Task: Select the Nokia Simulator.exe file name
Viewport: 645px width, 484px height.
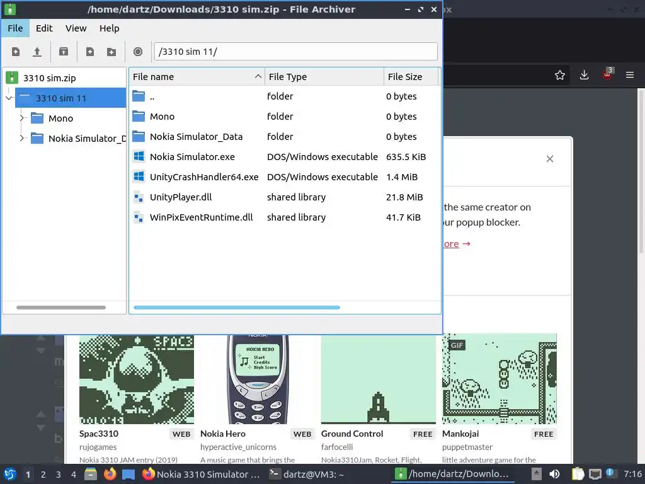Action: [x=193, y=157]
